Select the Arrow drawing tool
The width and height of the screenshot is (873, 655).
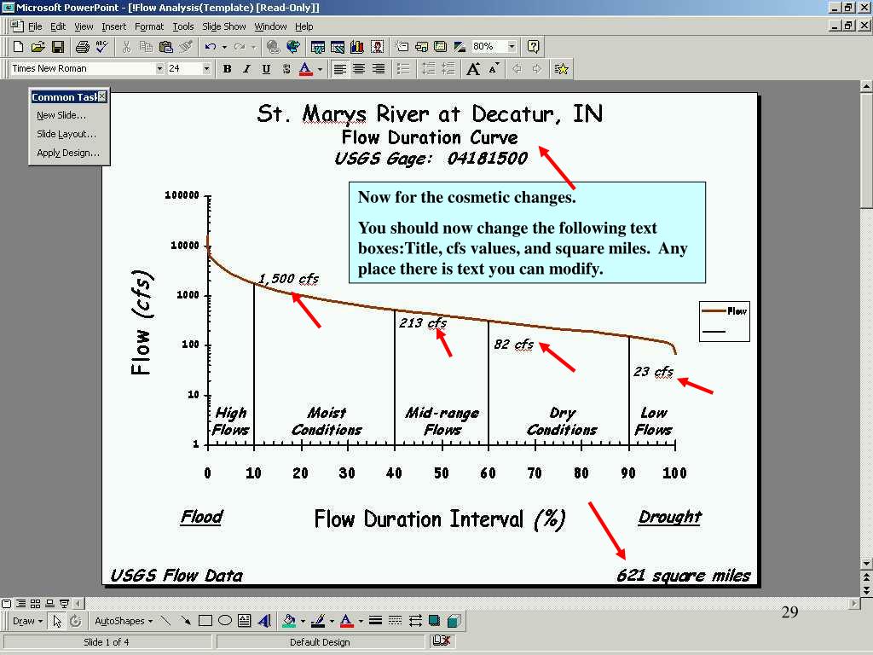(185, 621)
